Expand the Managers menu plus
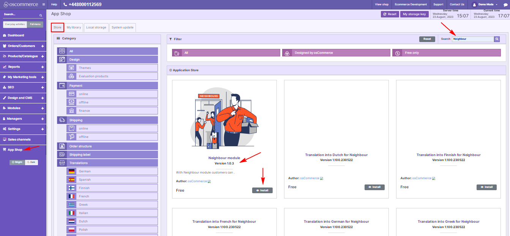 click(x=43, y=119)
